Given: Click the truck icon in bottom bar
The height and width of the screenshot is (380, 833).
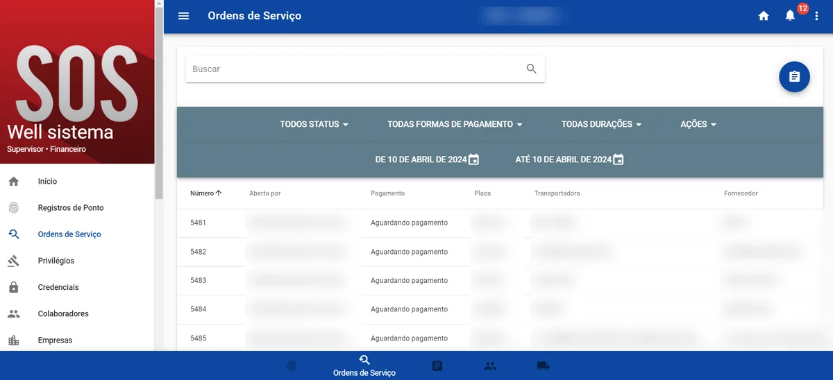Looking at the screenshot, I should point(543,365).
